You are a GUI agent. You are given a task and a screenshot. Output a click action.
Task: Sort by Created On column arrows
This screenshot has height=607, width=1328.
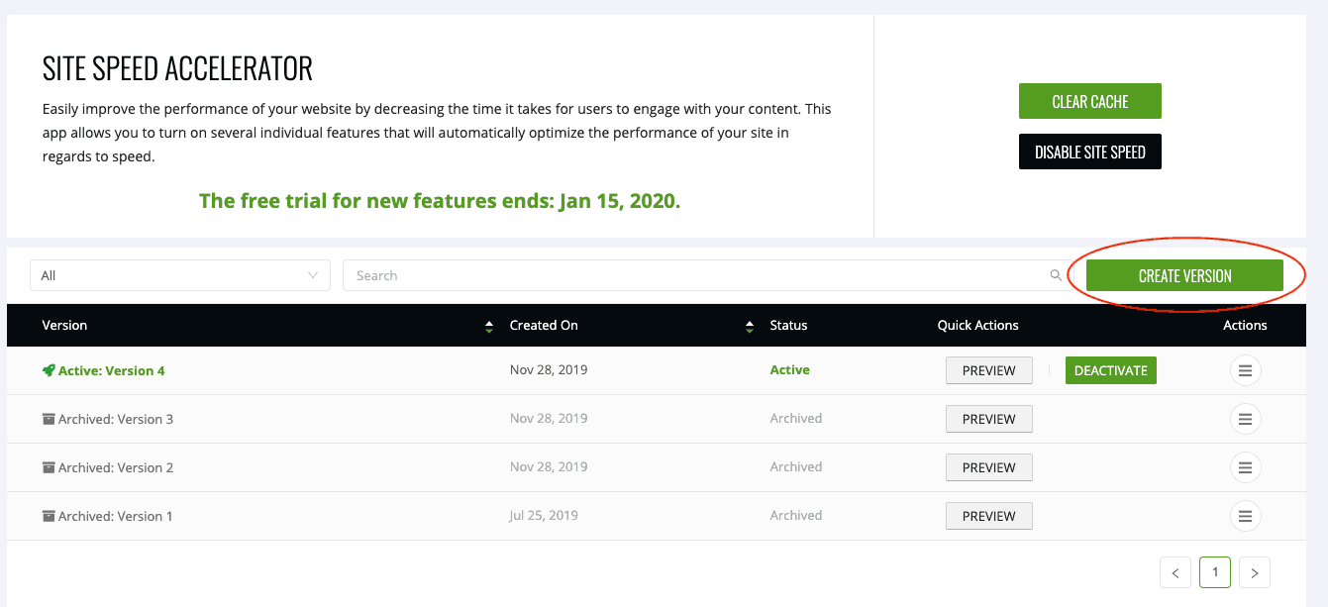750,326
